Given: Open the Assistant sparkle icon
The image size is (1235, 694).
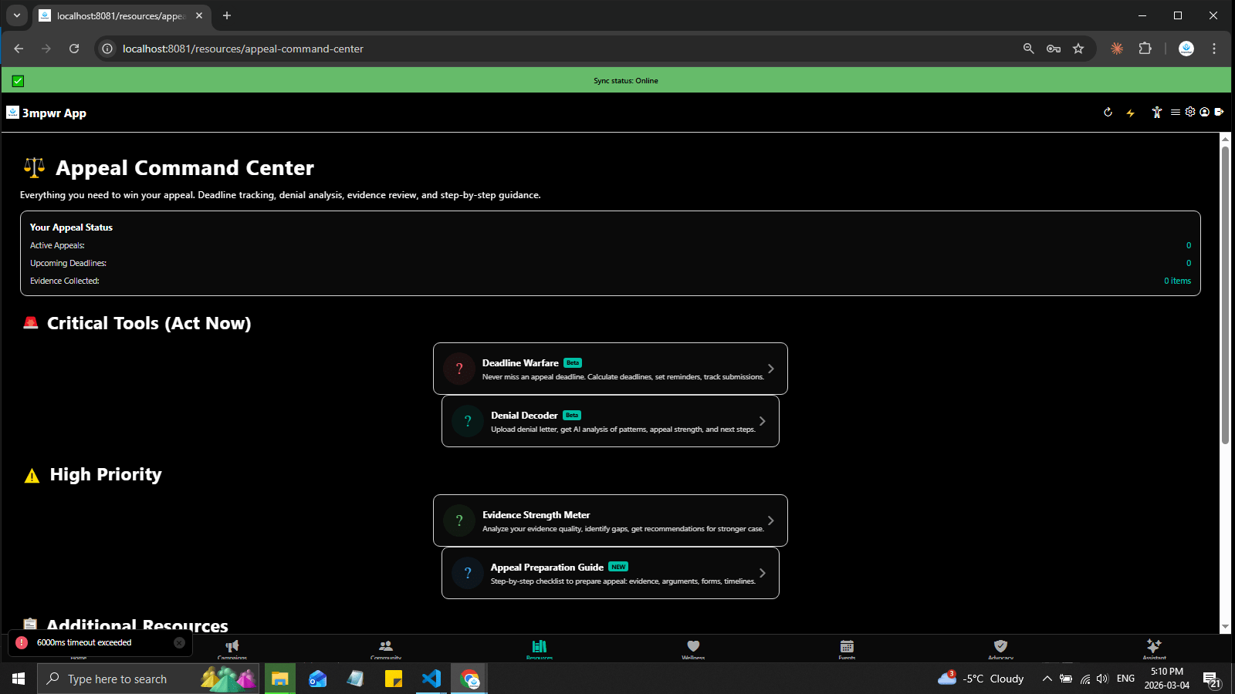Looking at the screenshot, I should pos(1153,647).
